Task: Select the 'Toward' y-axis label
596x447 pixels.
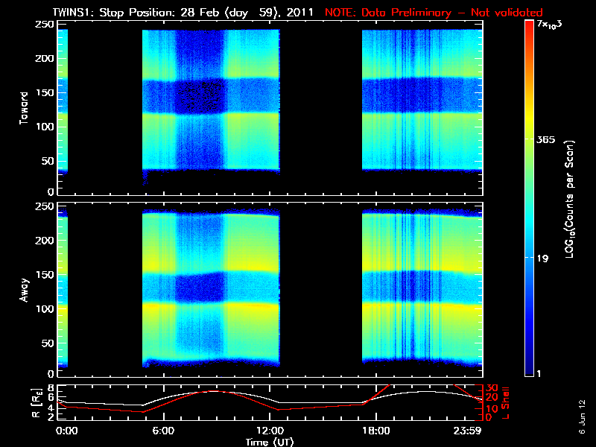Action: point(24,107)
